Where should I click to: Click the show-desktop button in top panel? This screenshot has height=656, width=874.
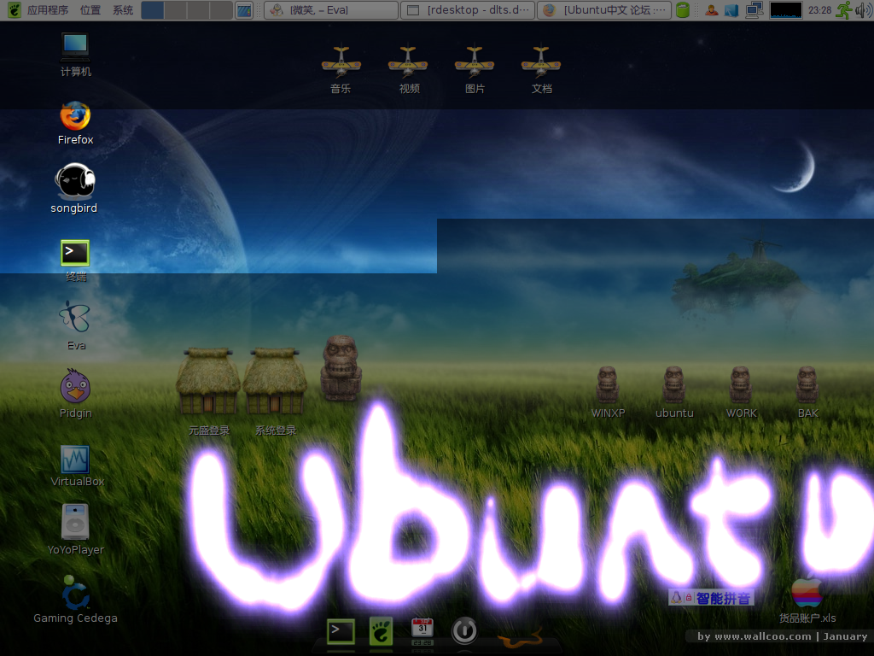tap(244, 10)
